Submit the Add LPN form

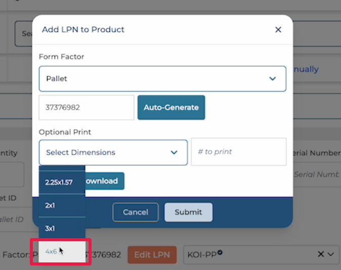point(188,212)
